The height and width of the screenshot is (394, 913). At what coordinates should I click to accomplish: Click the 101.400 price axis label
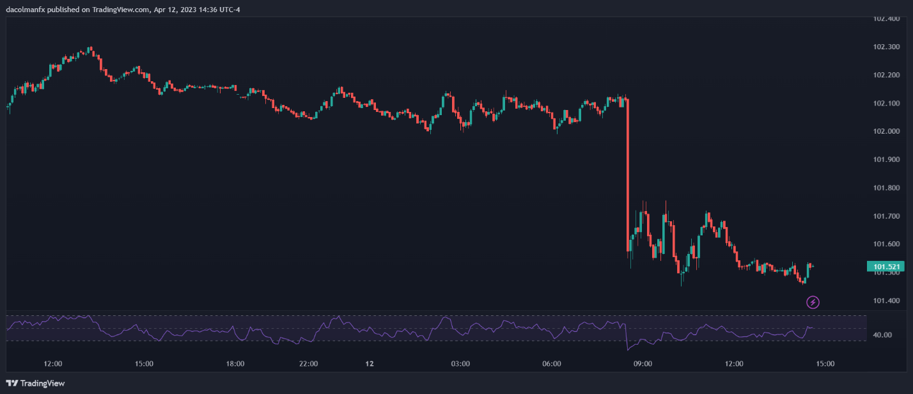[887, 300]
